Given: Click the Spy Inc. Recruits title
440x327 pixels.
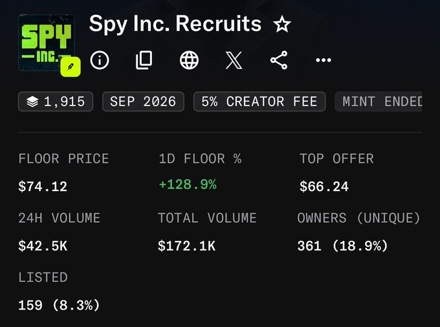Looking at the screenshot, I should coord(175,24).
